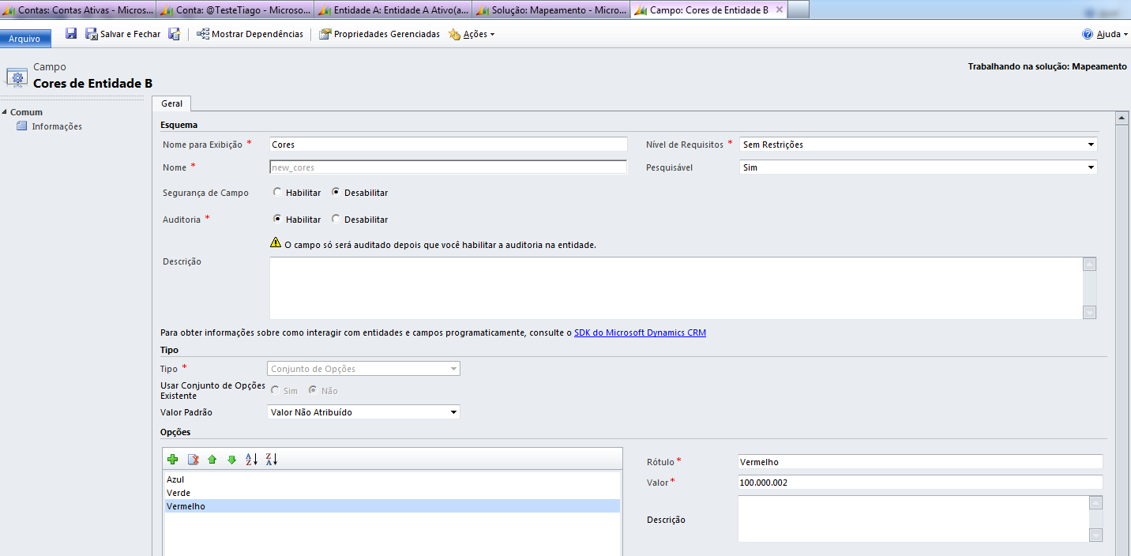Expand the Pesquisável dropdown
Screen dimensions: 1131x556
pyautogui.click(x=918, y=167)
